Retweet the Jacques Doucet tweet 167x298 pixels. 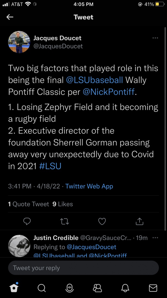(x=65, y=221)
